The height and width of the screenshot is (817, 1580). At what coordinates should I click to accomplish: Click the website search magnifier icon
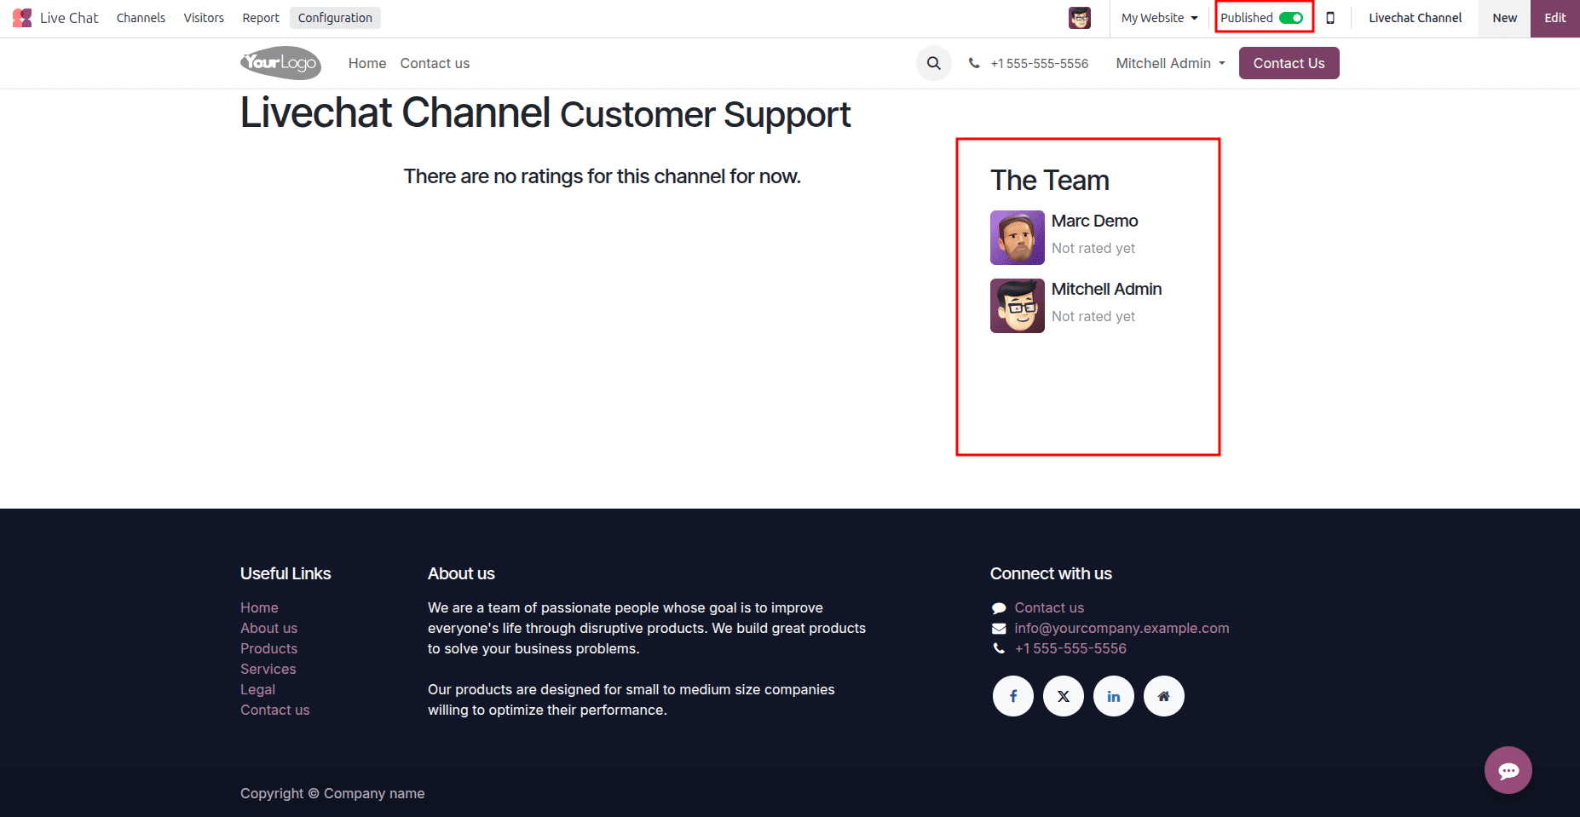933,62
